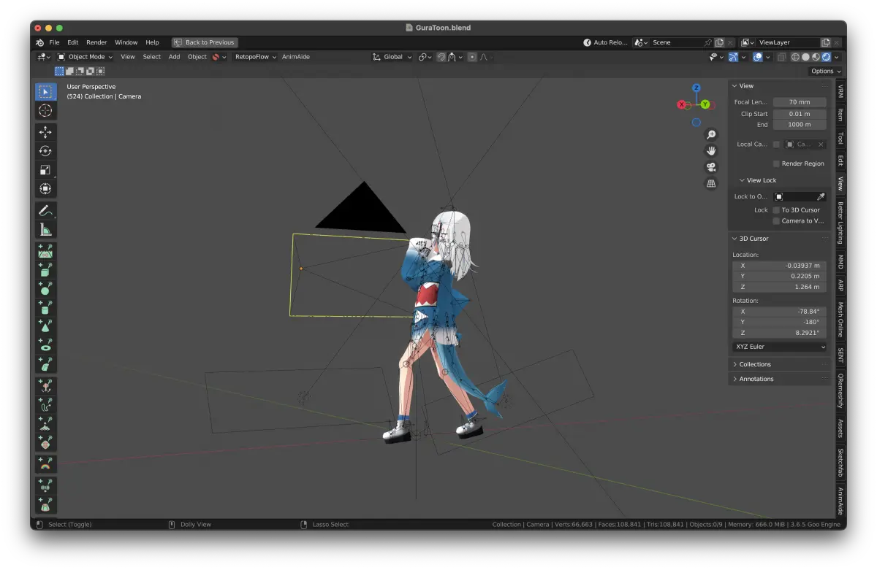Click the eyedropper beside Lock to Object

pos(821,196)
